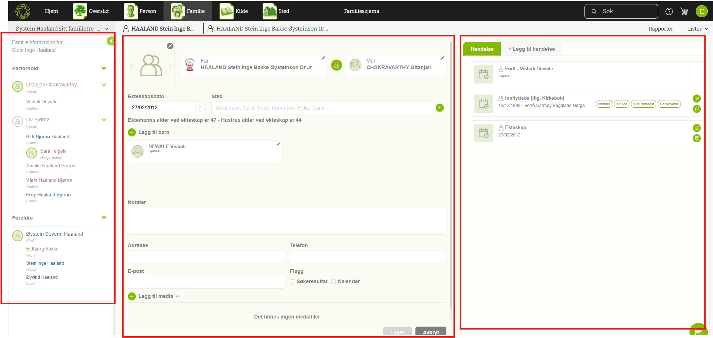Viewport: 713px width, 338px height.
Task: Open the help question mark icon
Action: coord(669,11)
